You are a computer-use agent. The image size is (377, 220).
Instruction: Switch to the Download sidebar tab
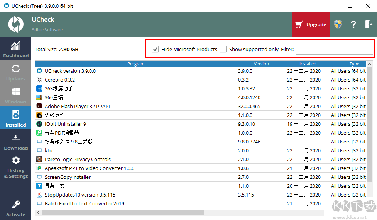tap(16, 142)
